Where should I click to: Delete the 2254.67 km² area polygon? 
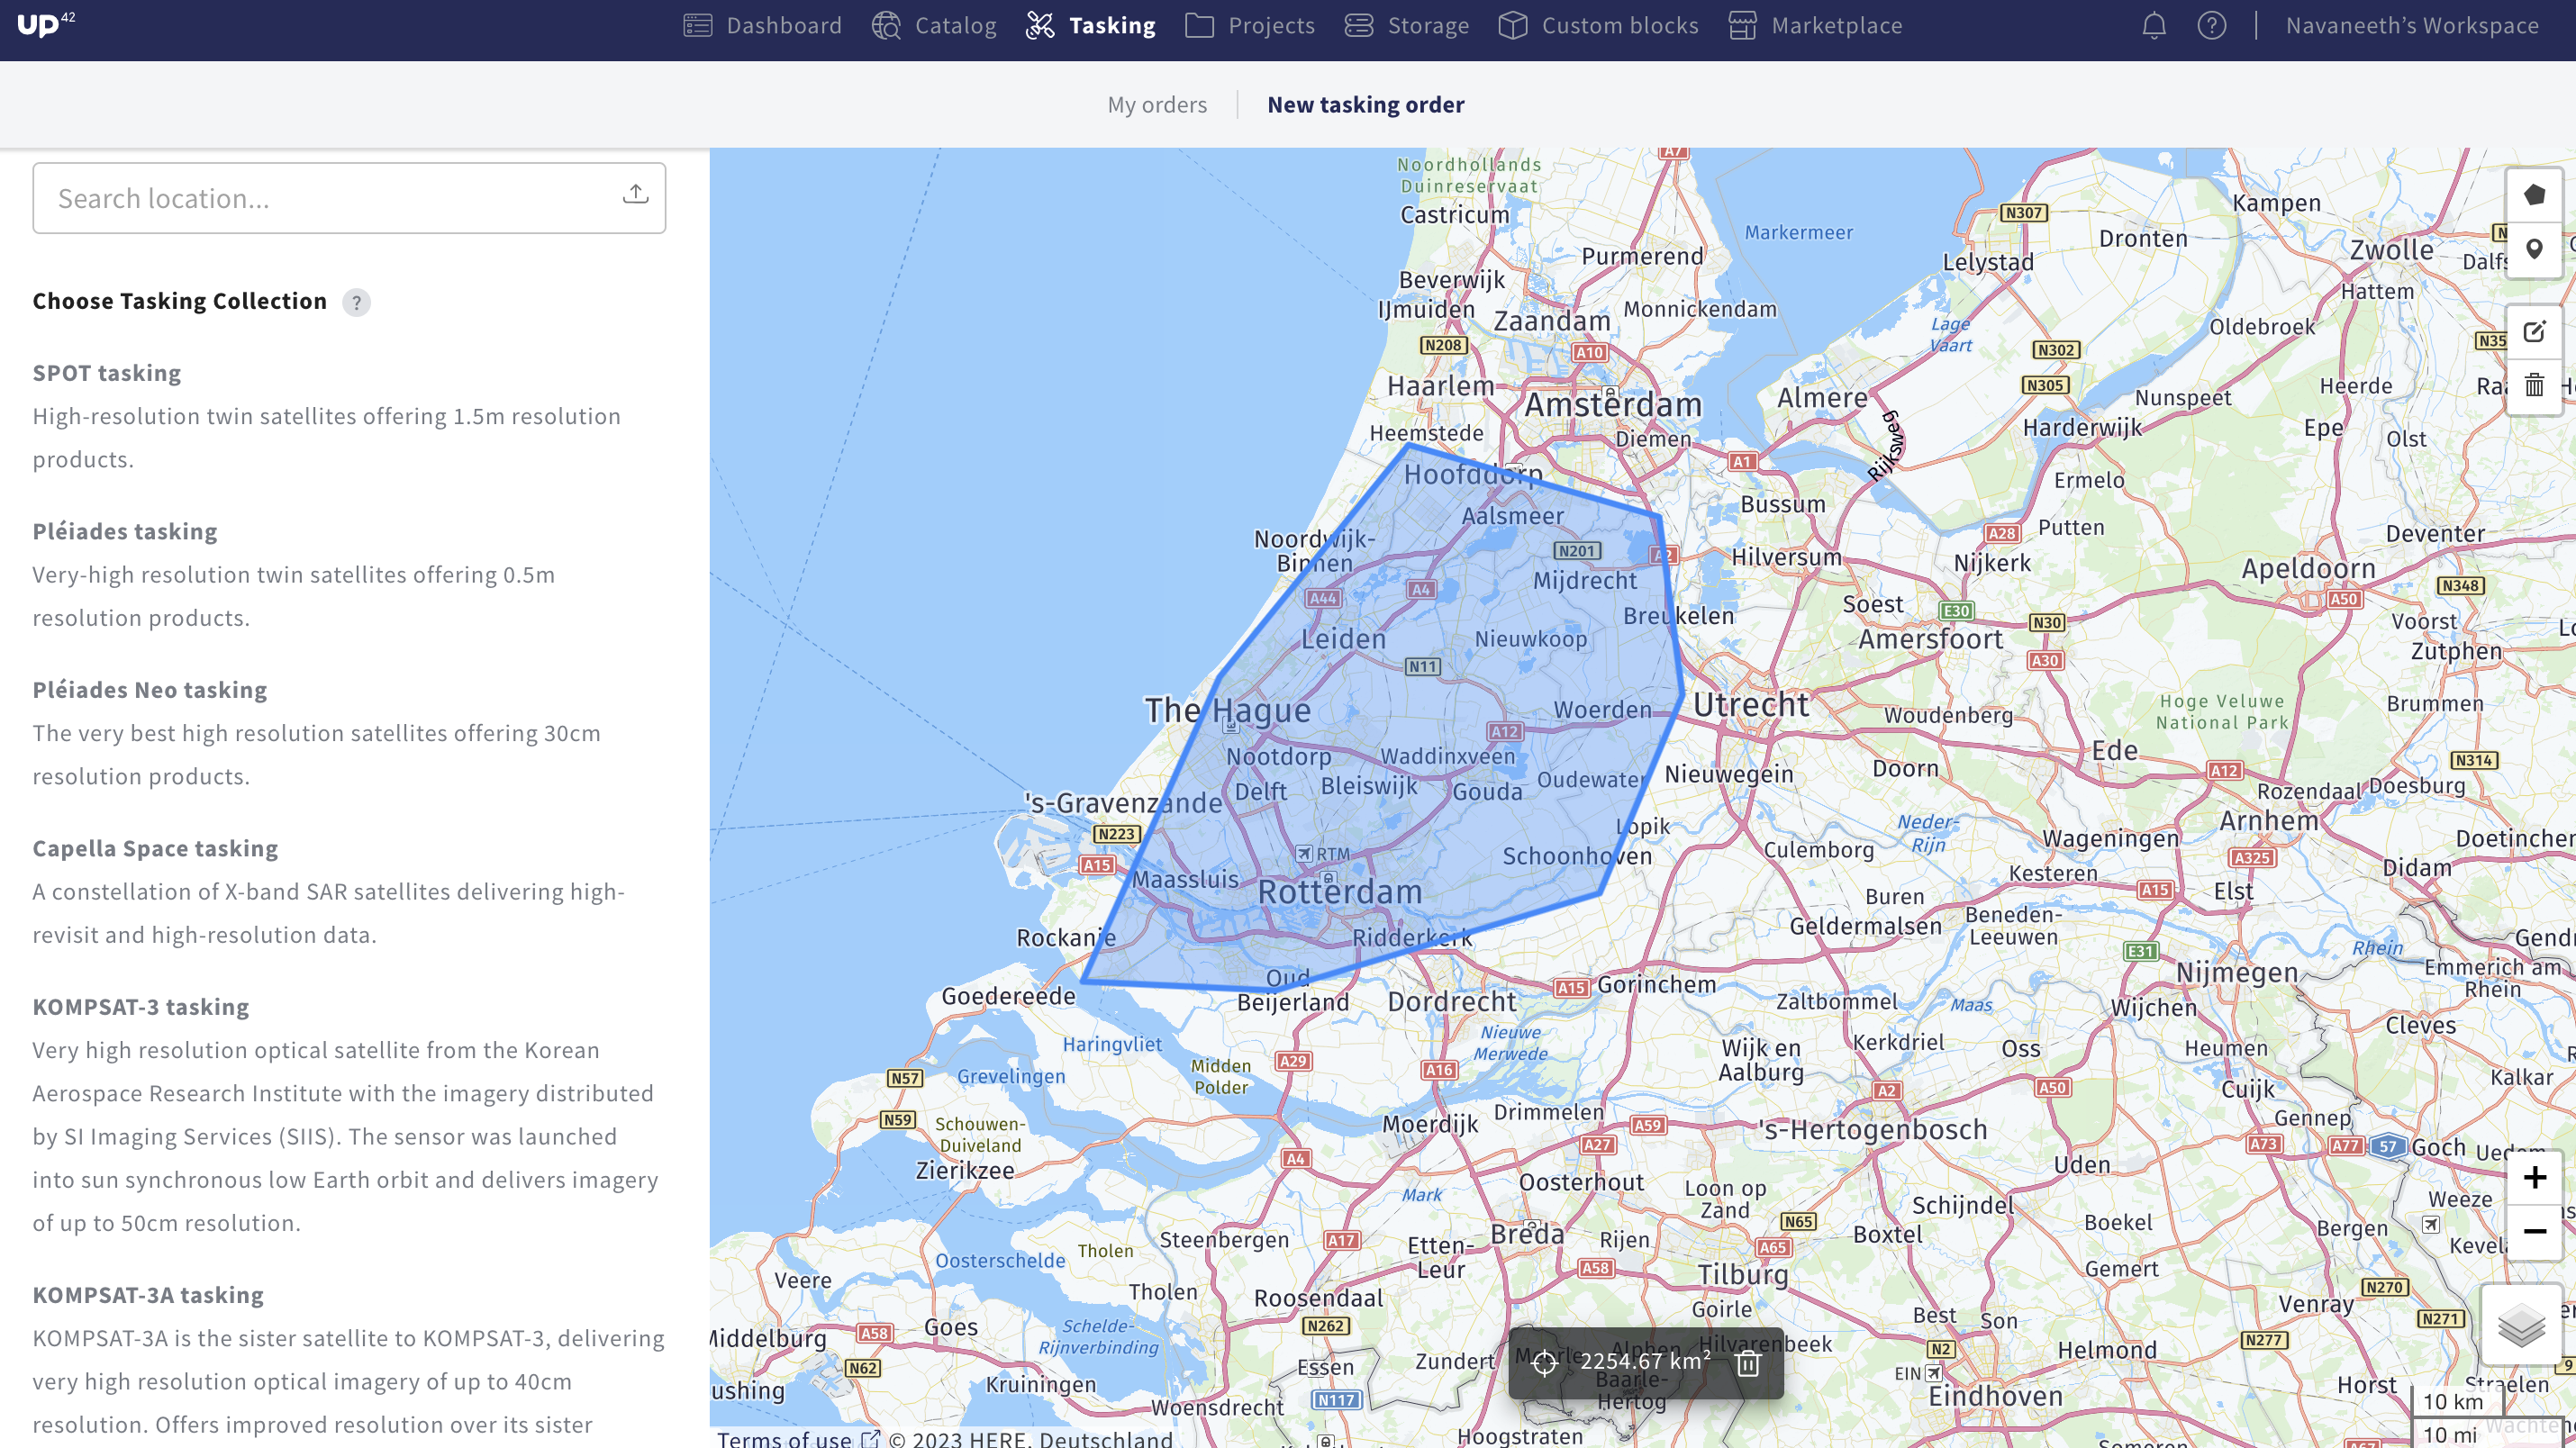[1748, 1362]
